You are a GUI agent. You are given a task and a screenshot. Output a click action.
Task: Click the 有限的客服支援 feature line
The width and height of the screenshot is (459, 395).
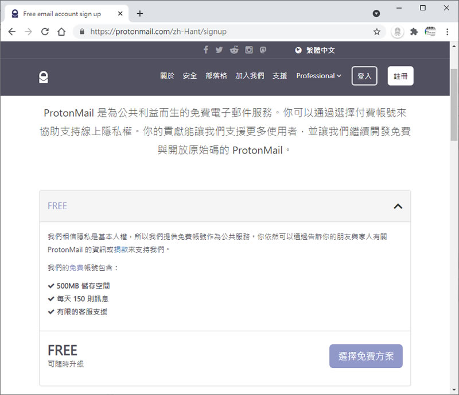[x=77, y=312]
